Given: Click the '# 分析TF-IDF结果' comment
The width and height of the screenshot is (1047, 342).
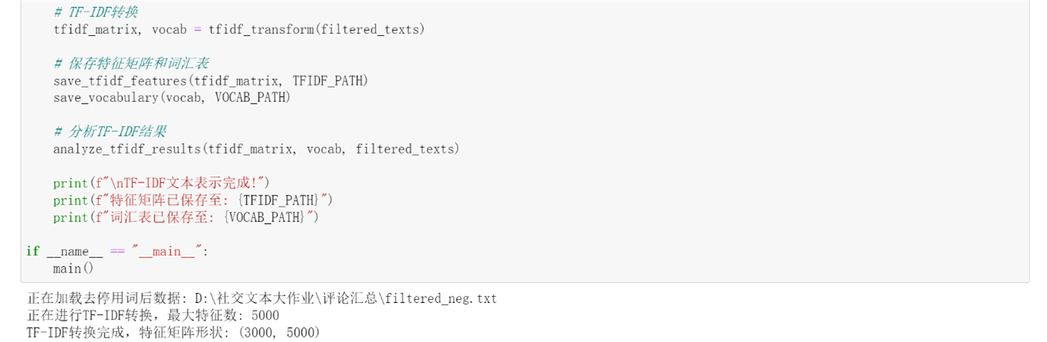Looking at the screenshot, I should 110,132.
